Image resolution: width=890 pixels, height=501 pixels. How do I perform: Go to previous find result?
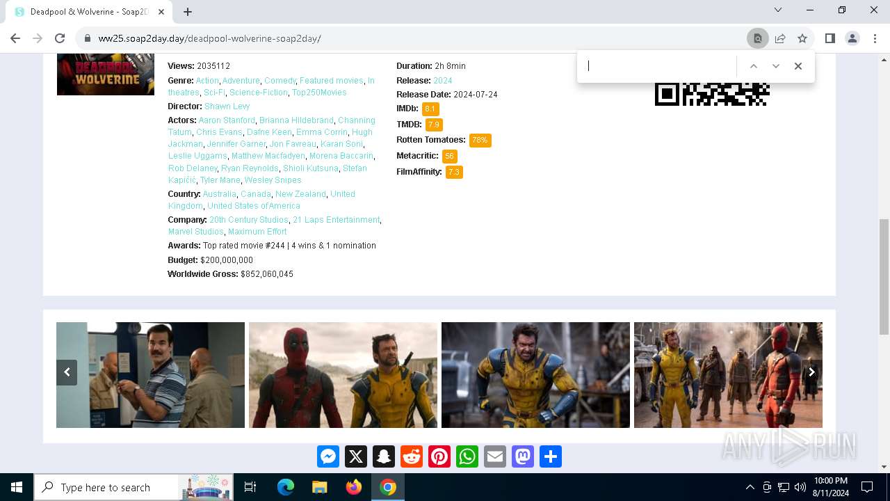pyautogui.click(x=753, y=66)
